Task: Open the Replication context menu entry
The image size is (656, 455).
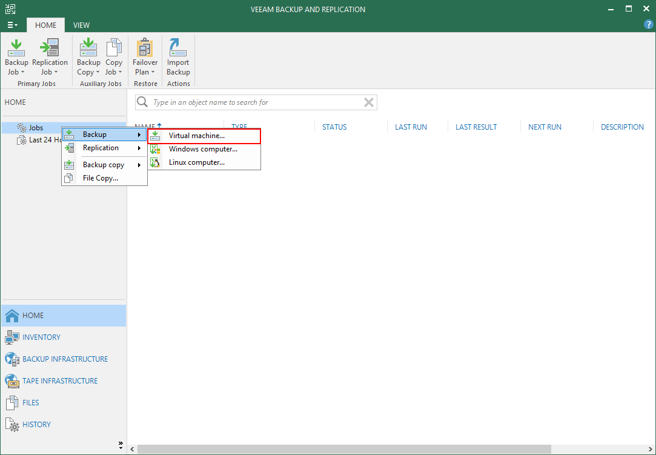Action: coord(105,148)
